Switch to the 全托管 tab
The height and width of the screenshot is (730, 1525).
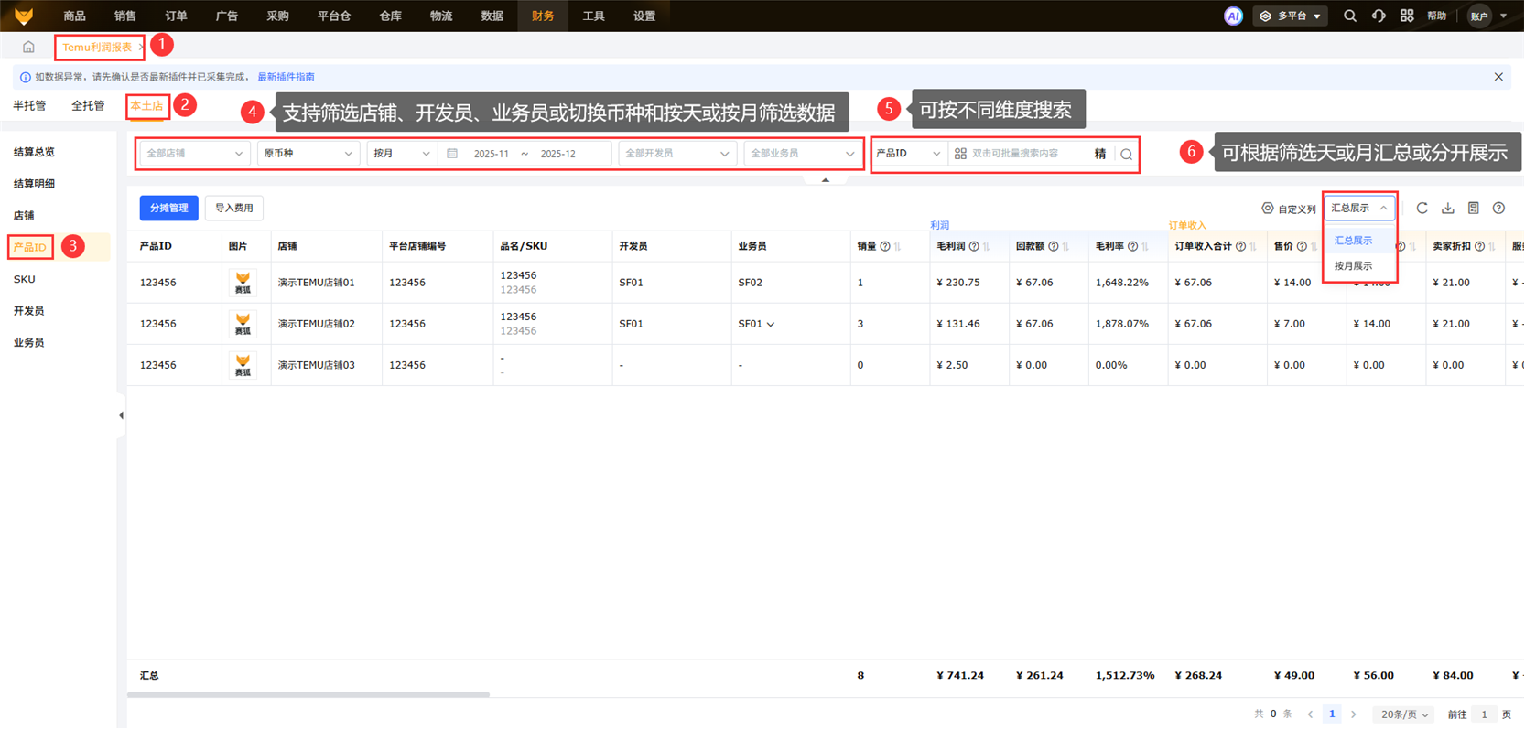coord(88,106)
